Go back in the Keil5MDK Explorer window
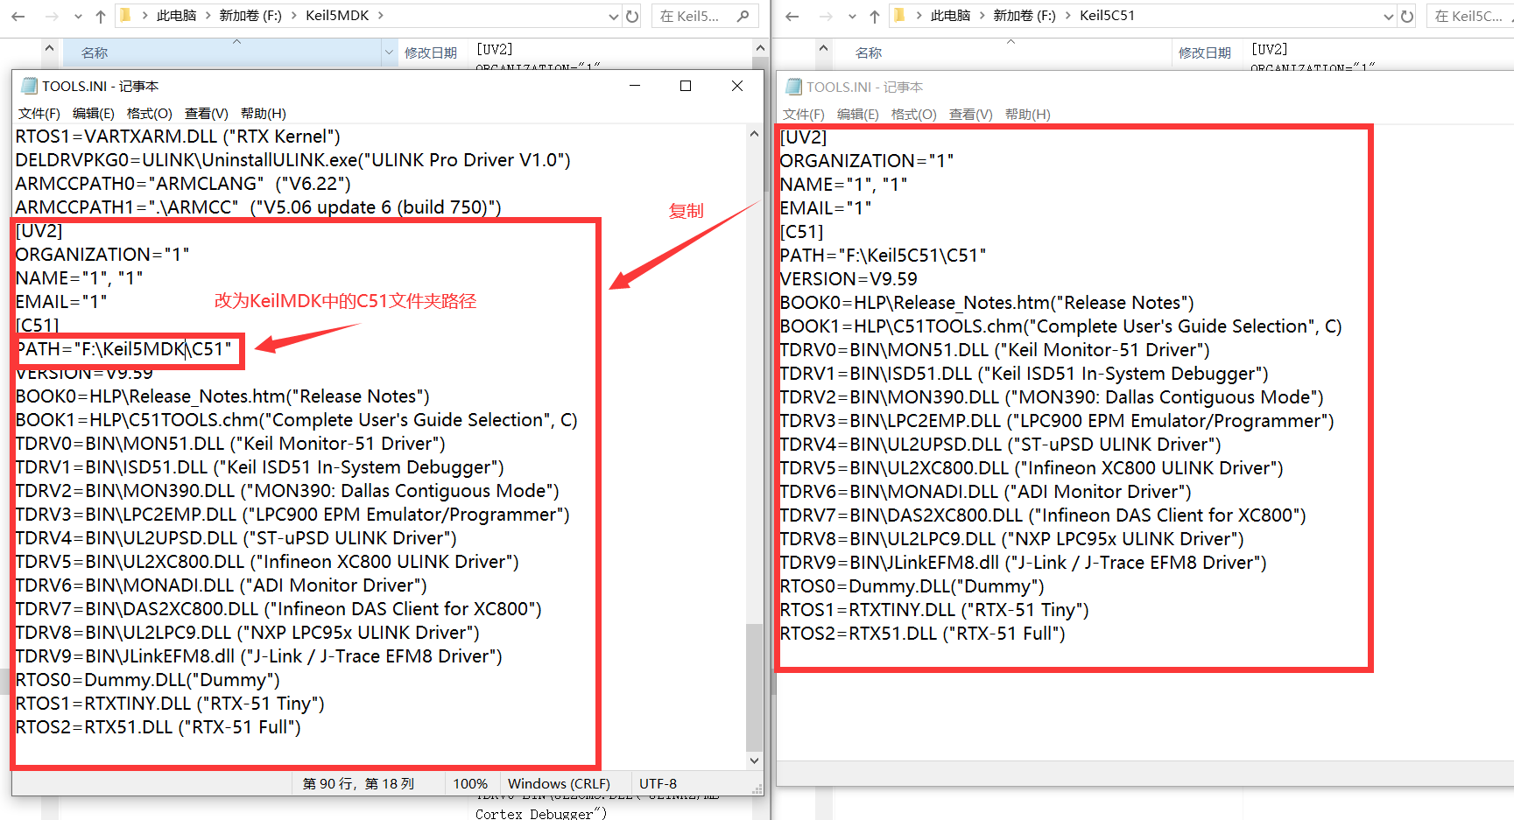 click(x=18, y=16)
